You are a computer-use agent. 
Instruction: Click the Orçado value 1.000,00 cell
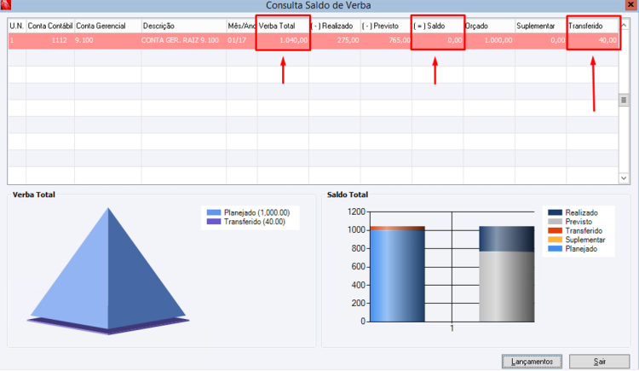pos(489,40)
